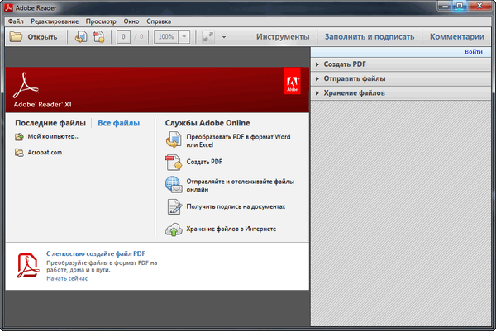Image resolution: width=496 pixels, height=331 pixels.
Task: Click globe and envelope send files icon
Action: (174, 185)
